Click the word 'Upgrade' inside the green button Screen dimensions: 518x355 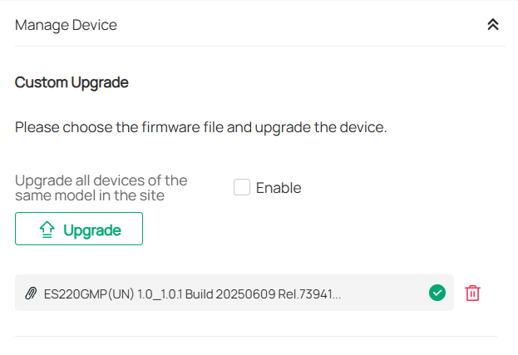point(92,230)
